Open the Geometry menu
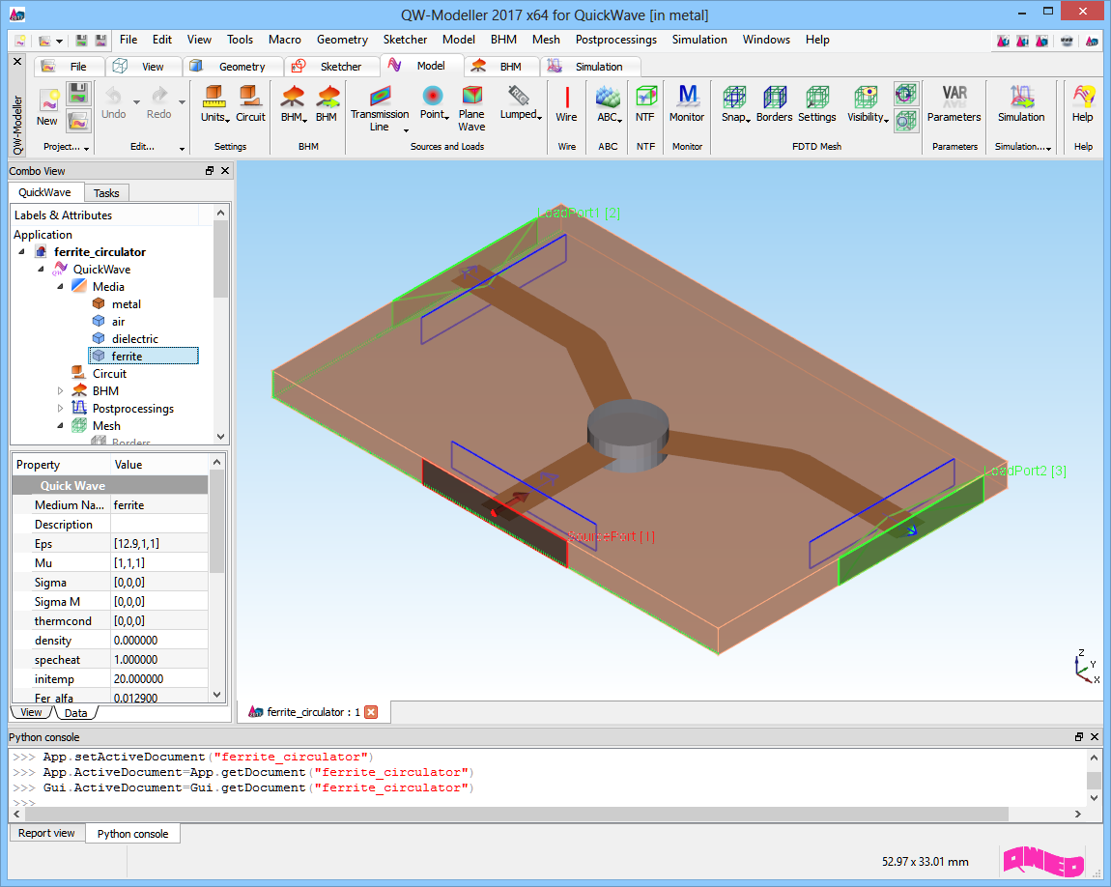Image resolution: width=1111 pixels, height=887 pixels. [x=342, y=40]
